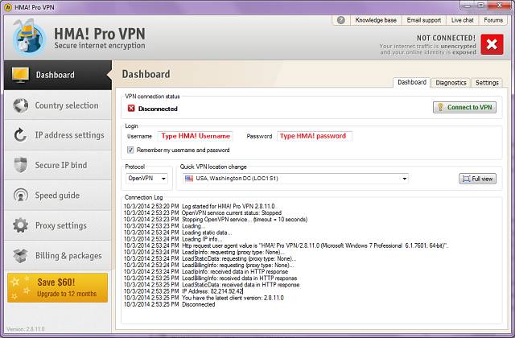Viewport: 515px width, 338px height.
Task: Start a Live chat session
Action: tap(462, 20)
